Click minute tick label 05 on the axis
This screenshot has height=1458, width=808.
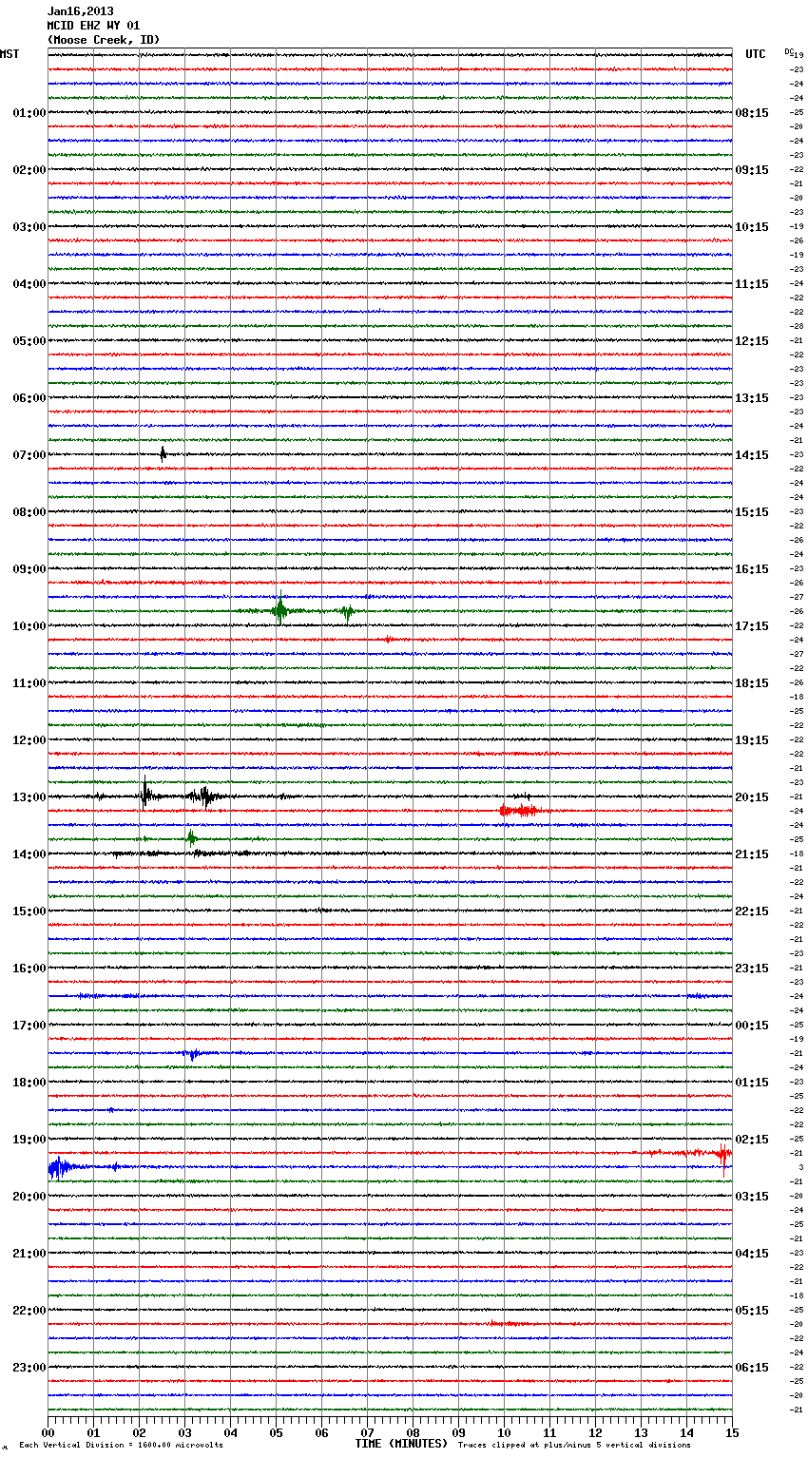point(277,1432)
